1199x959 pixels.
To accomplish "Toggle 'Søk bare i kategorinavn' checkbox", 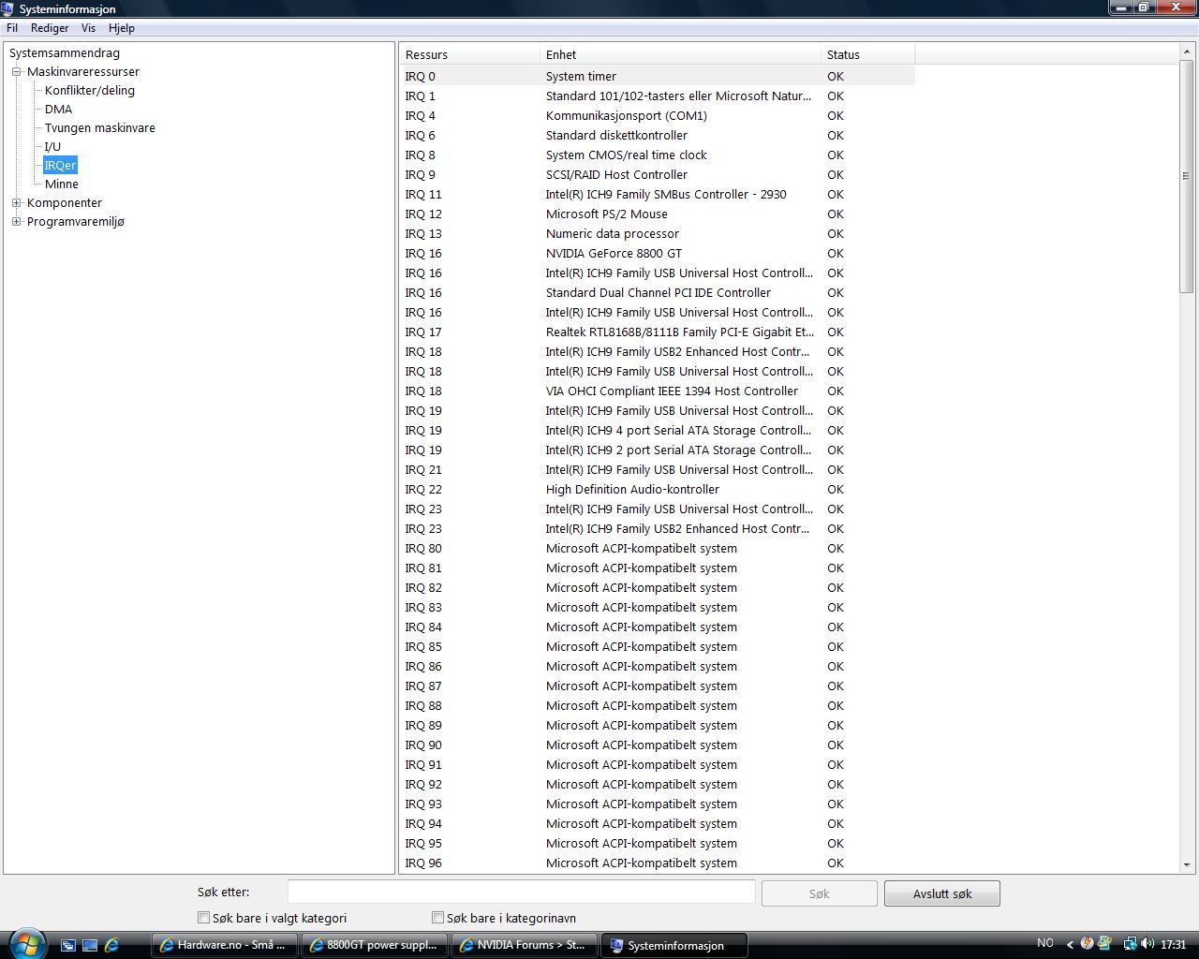I will tap(437, 918).
